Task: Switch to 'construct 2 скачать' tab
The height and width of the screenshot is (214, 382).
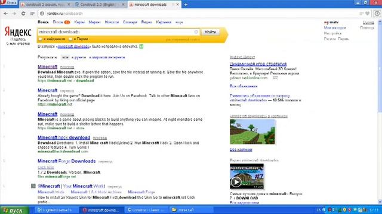Action: click(x=45, y=5)
